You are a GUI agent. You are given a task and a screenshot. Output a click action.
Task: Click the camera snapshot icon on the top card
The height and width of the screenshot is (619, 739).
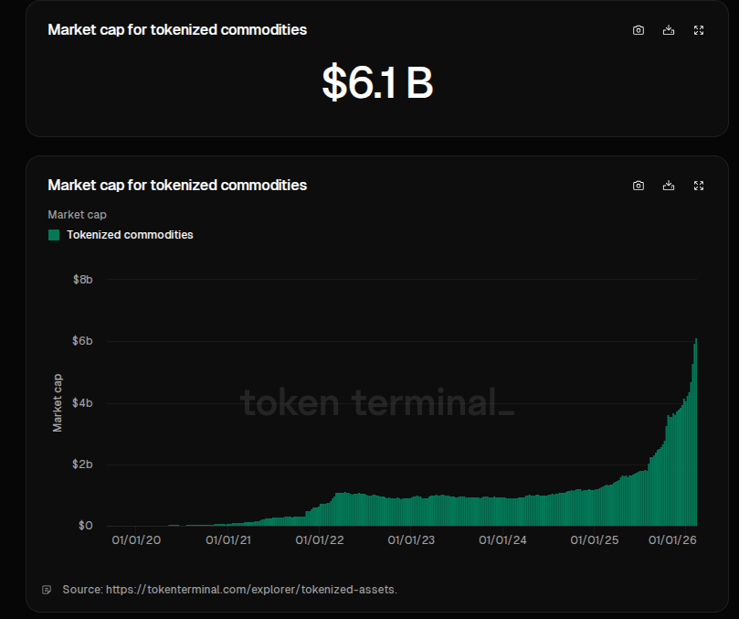pyautogui.click(x=638, y=29)
